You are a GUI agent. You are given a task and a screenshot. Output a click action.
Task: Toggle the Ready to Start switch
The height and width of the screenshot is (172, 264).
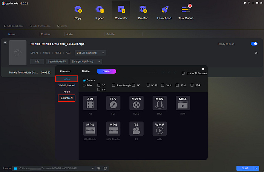click(x=254, y=44)
